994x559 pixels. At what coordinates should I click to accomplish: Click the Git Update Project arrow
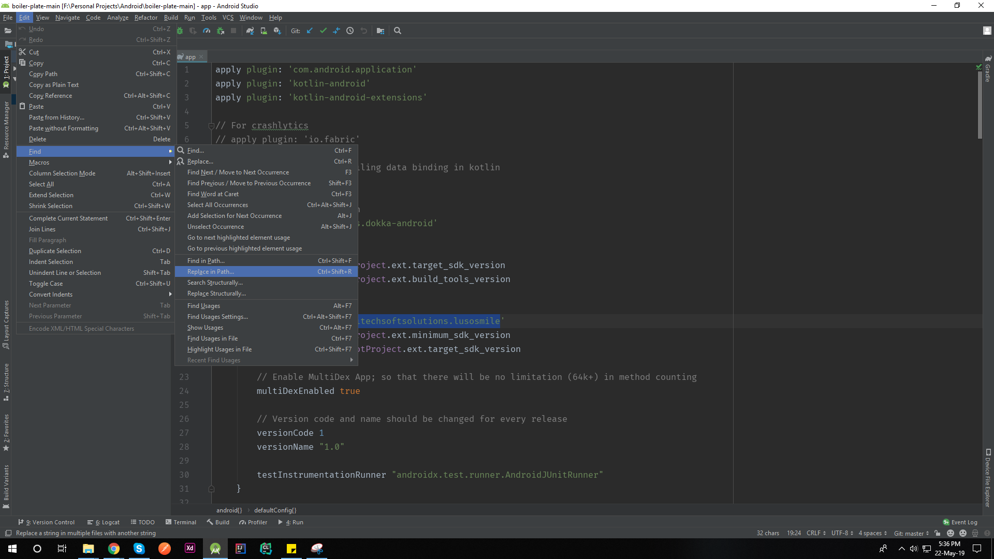point(310,31)
